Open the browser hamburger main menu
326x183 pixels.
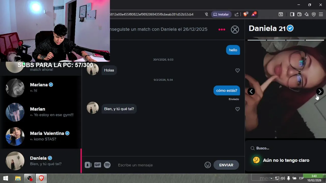pyautogui.click(x=321, y=14)
